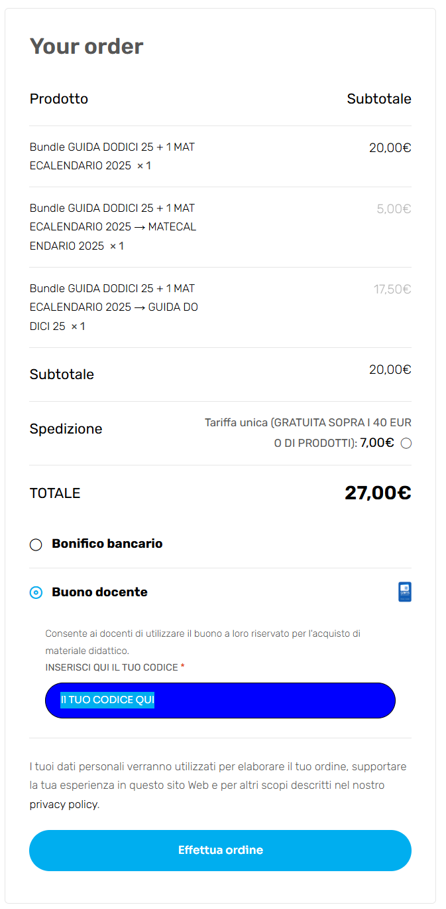This screenshot has width=446, height=909.
Task: Click the blue teacher voucher card icon
Action: tap(405, 592)
